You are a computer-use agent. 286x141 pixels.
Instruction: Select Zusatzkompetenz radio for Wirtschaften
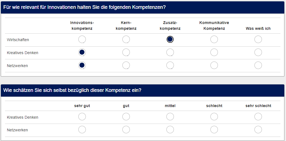point(170,39)
